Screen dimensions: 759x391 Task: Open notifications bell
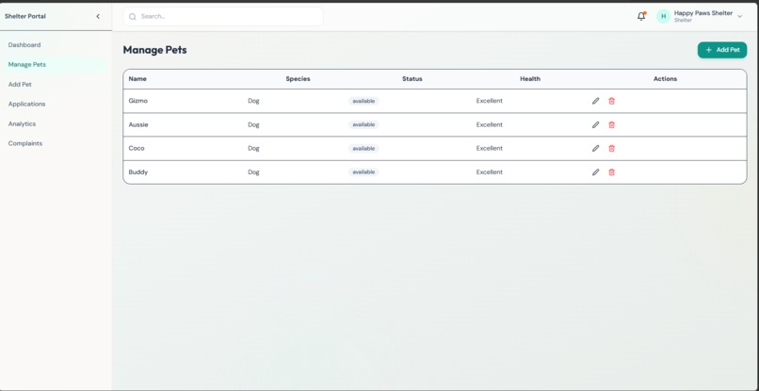[x=641, y=16]
